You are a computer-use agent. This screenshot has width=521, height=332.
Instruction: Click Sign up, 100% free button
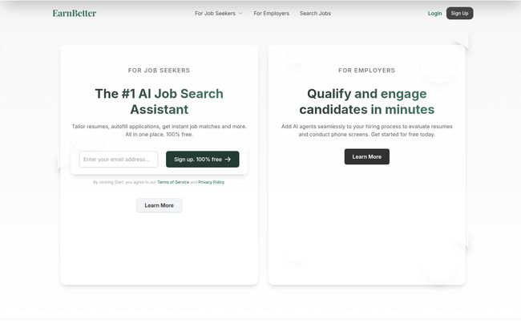(x=202, y=160)
